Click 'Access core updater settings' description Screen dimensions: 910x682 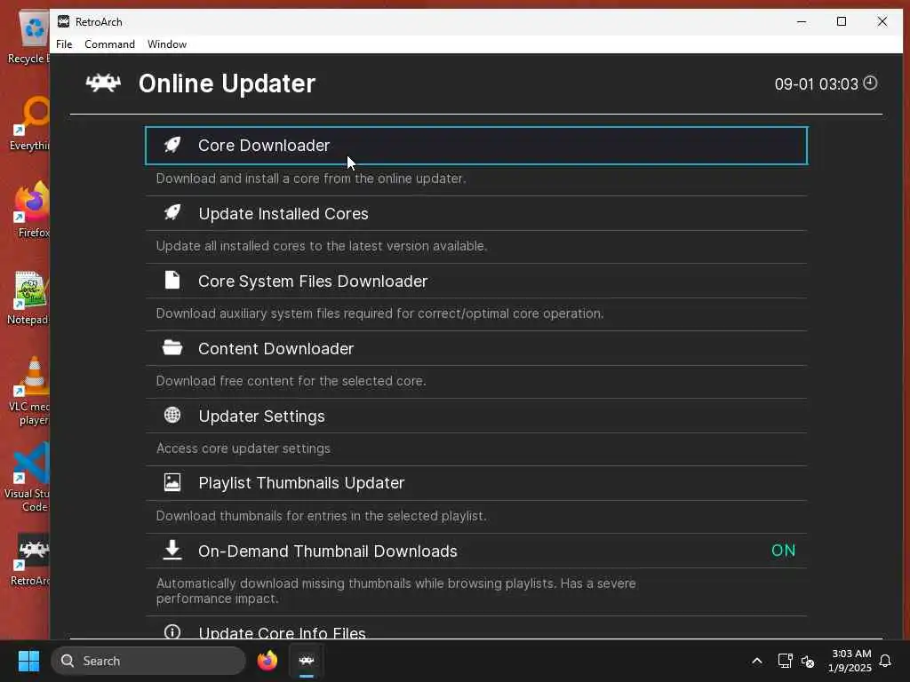tap(243, 448)
